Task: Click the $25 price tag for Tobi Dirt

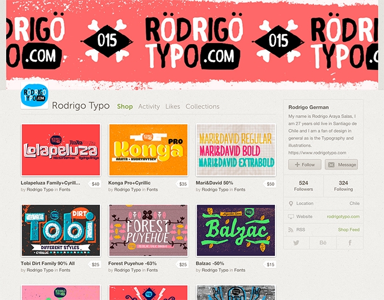Action: coord(95,264)
